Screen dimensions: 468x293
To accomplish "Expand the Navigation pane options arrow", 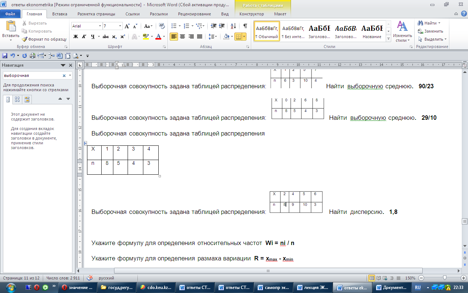I will [63, 65].
